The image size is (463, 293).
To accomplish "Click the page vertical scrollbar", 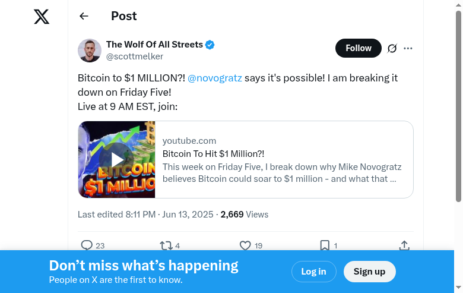I will point(458,107).
